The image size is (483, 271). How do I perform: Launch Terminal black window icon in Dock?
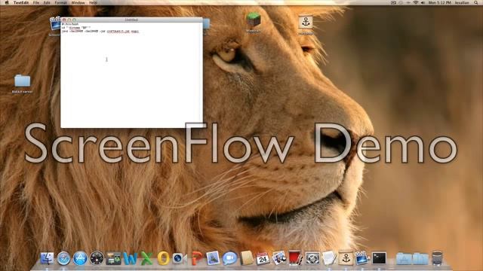pyautogui.click(x=379, y=258)
